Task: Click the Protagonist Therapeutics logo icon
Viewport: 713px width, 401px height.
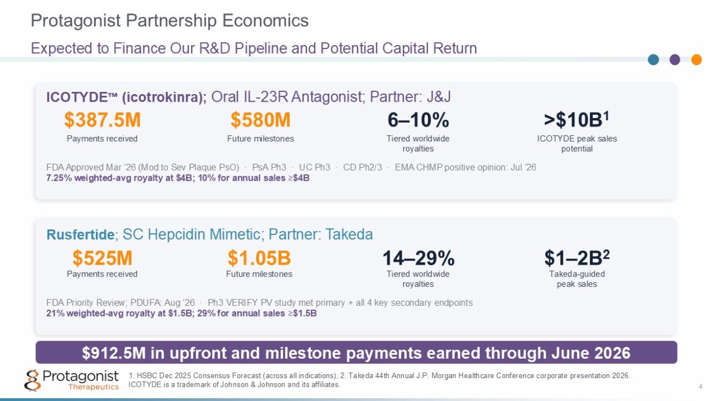Action: click(33, 380)
